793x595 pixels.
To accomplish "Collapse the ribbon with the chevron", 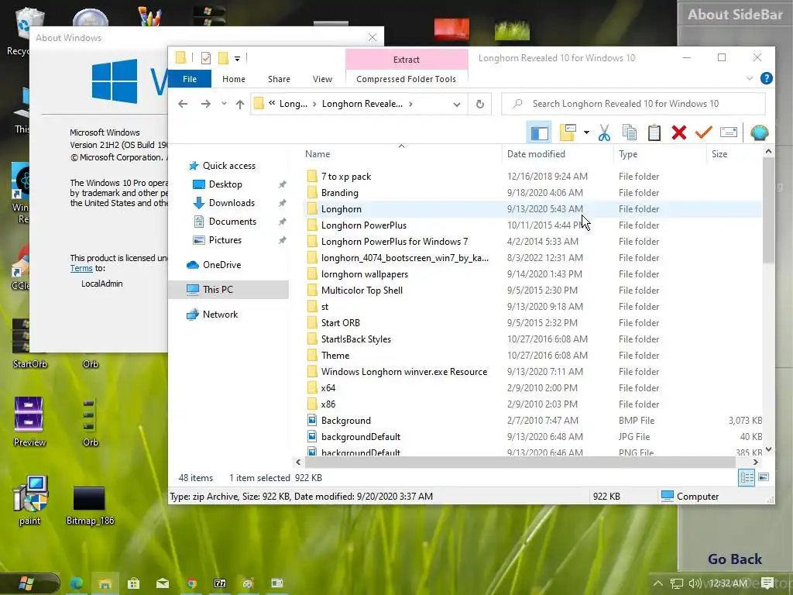I will pyautogui.click(x=750, y=78).
